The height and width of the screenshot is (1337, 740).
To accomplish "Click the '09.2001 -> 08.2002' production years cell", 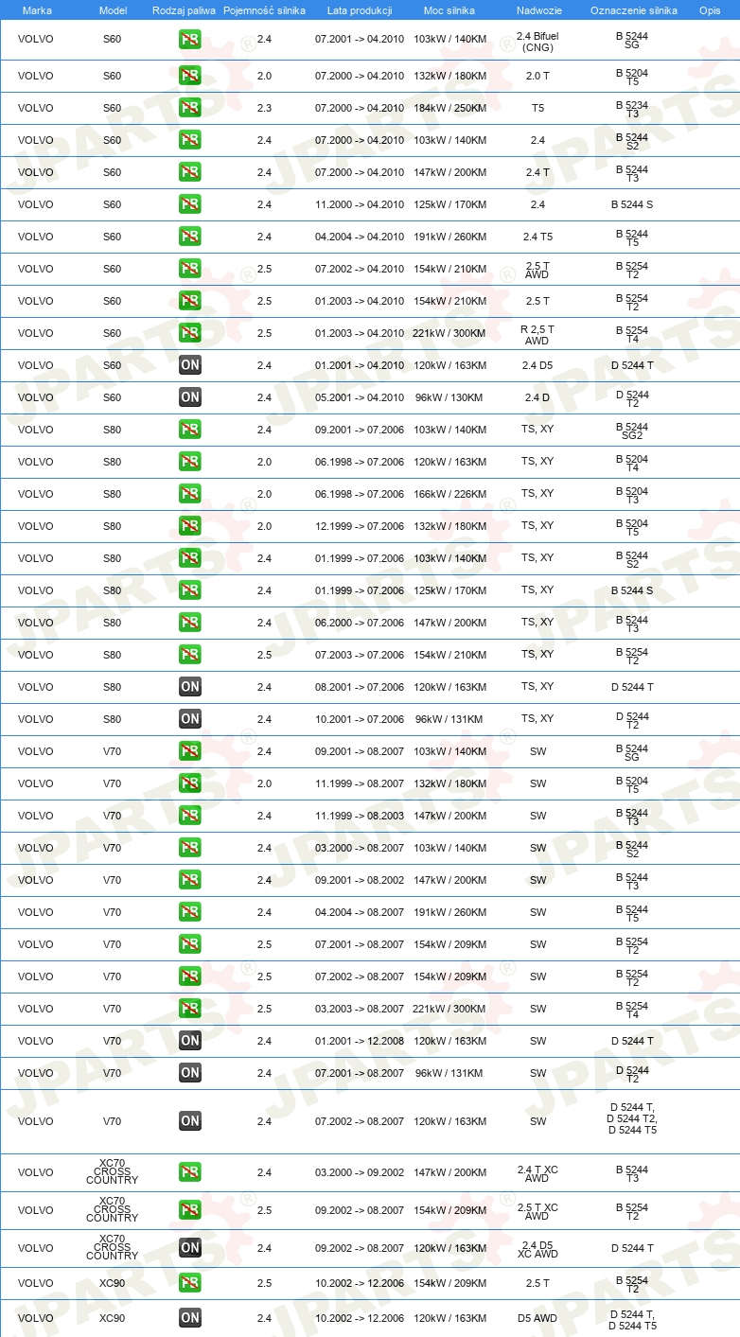I will tap(360, 880).
